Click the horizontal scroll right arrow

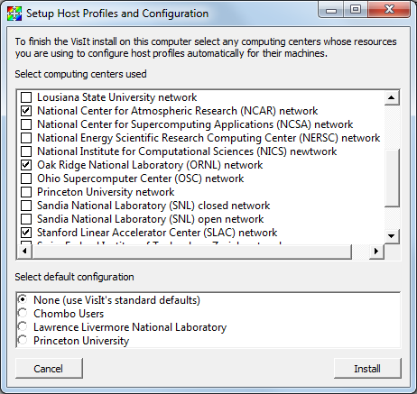pyautogui.click(x=376, y=251)
